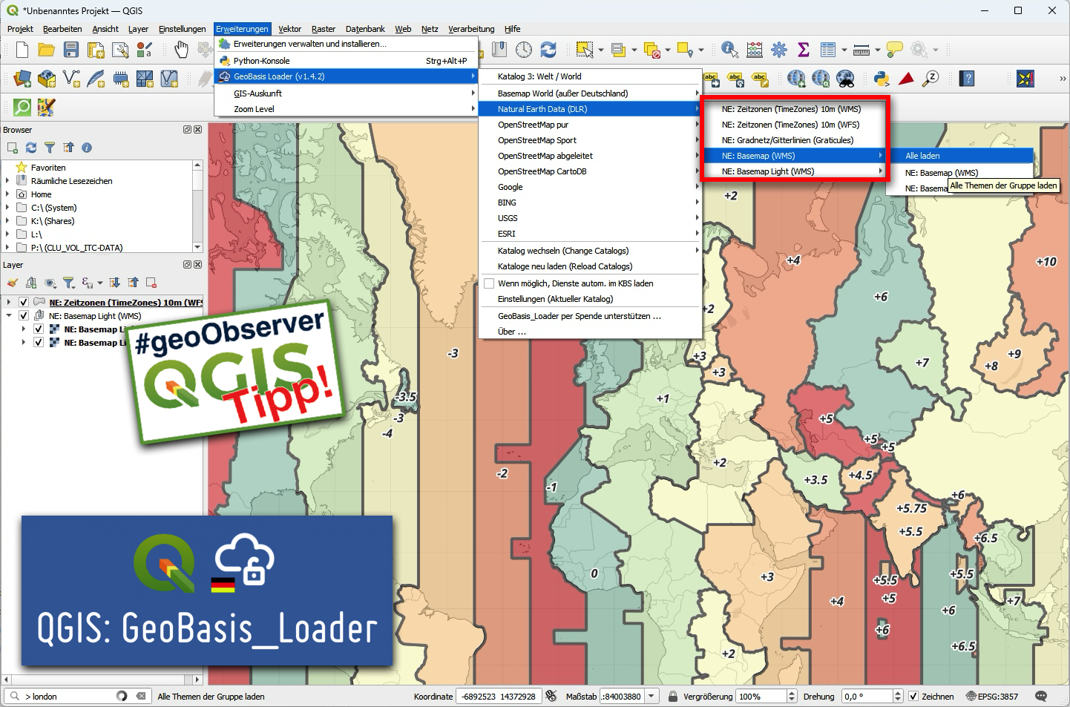Open 'Einstellungen (Aktueller Katalog)'

590,299
